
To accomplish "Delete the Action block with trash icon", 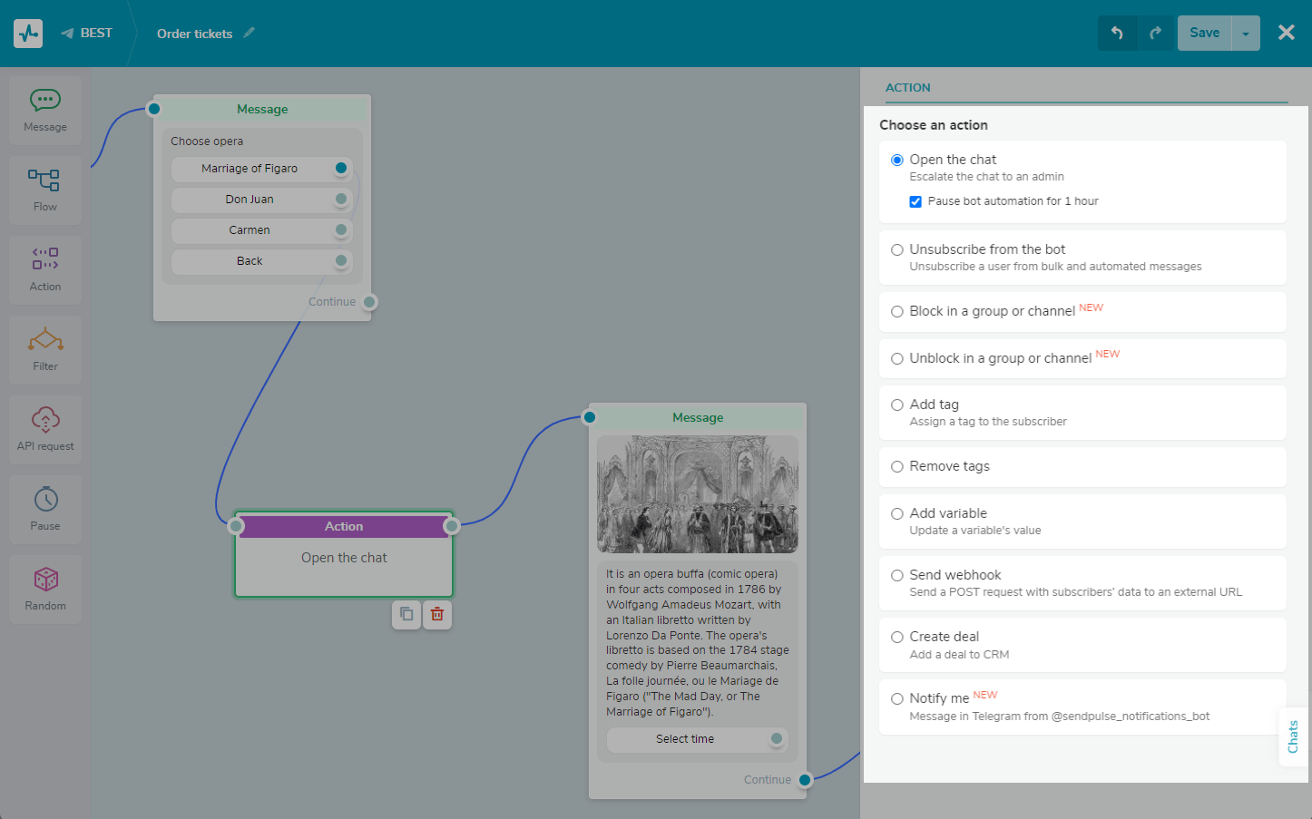I will [x=437, y=614].
